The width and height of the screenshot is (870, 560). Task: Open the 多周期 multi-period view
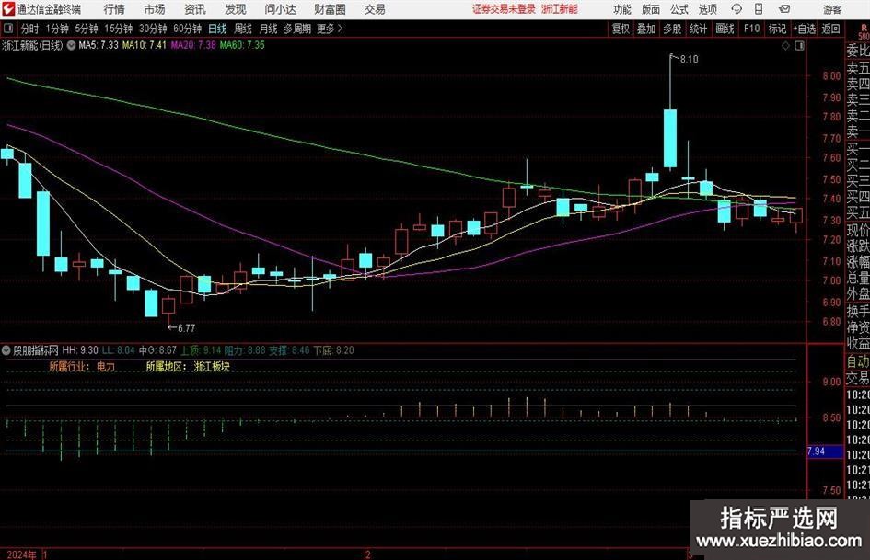(297, 29)
